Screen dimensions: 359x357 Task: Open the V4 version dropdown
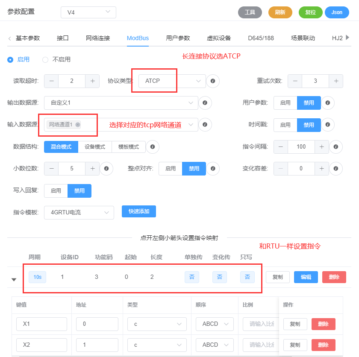88,12
